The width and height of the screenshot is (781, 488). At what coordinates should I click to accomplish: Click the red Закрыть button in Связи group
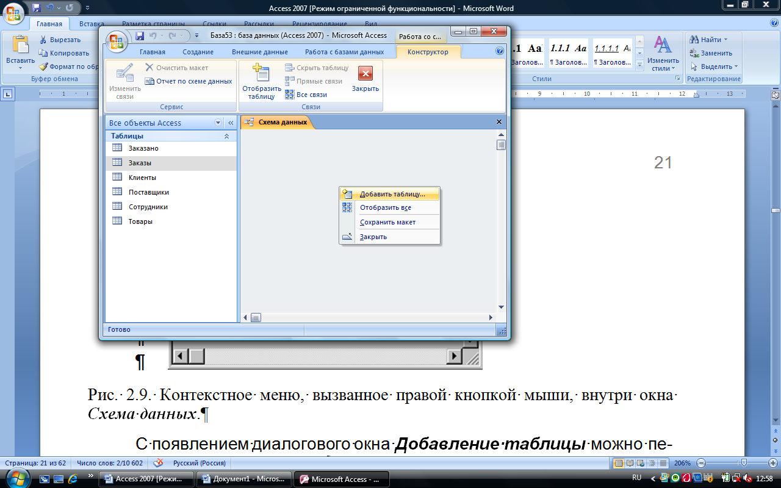(365, 78)
